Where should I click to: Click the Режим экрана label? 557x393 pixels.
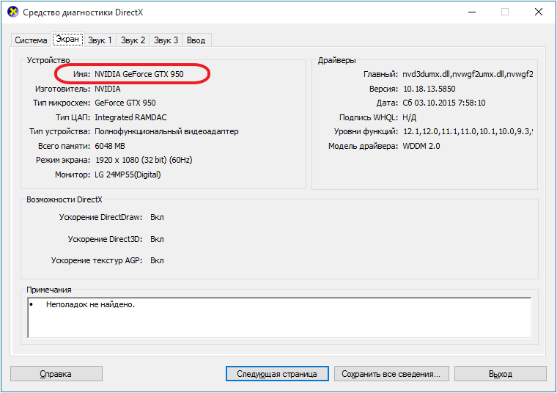(x=63, y=160)
